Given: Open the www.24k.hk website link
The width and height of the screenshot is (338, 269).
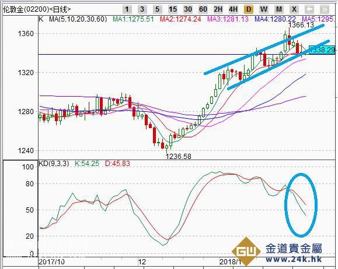Looking at the screenshot, I should click(x=294, y=259).
